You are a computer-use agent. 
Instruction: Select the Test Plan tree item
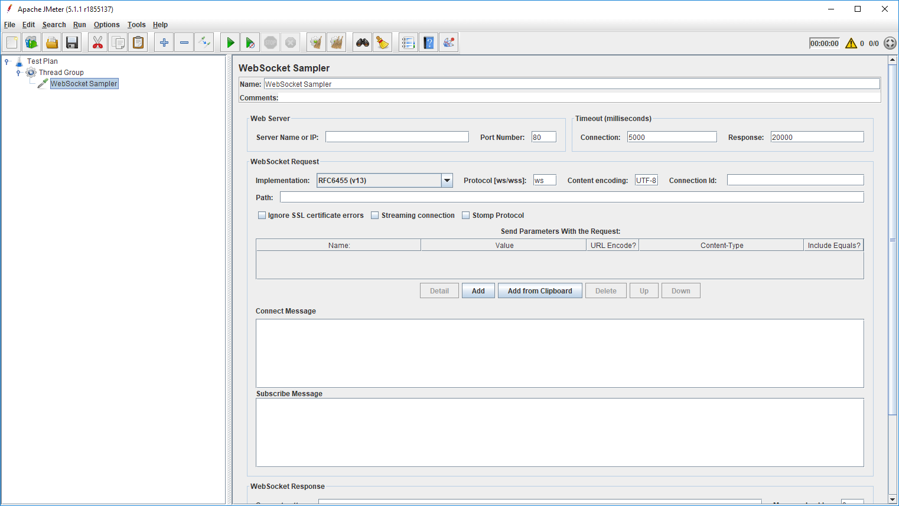pos(43,61)
